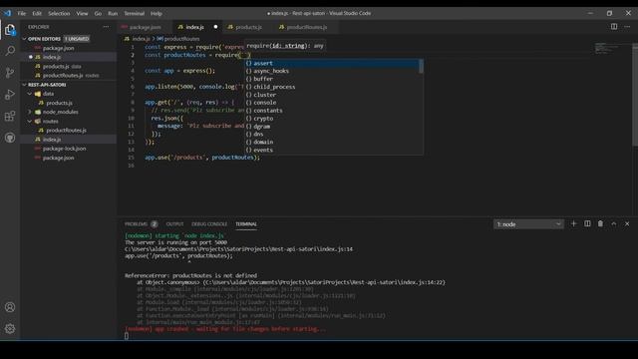This screenshot has width=638, height=359.
Task: Open the Manage gear settings icon
Action: pyautogui.click(x=10, y=328)
